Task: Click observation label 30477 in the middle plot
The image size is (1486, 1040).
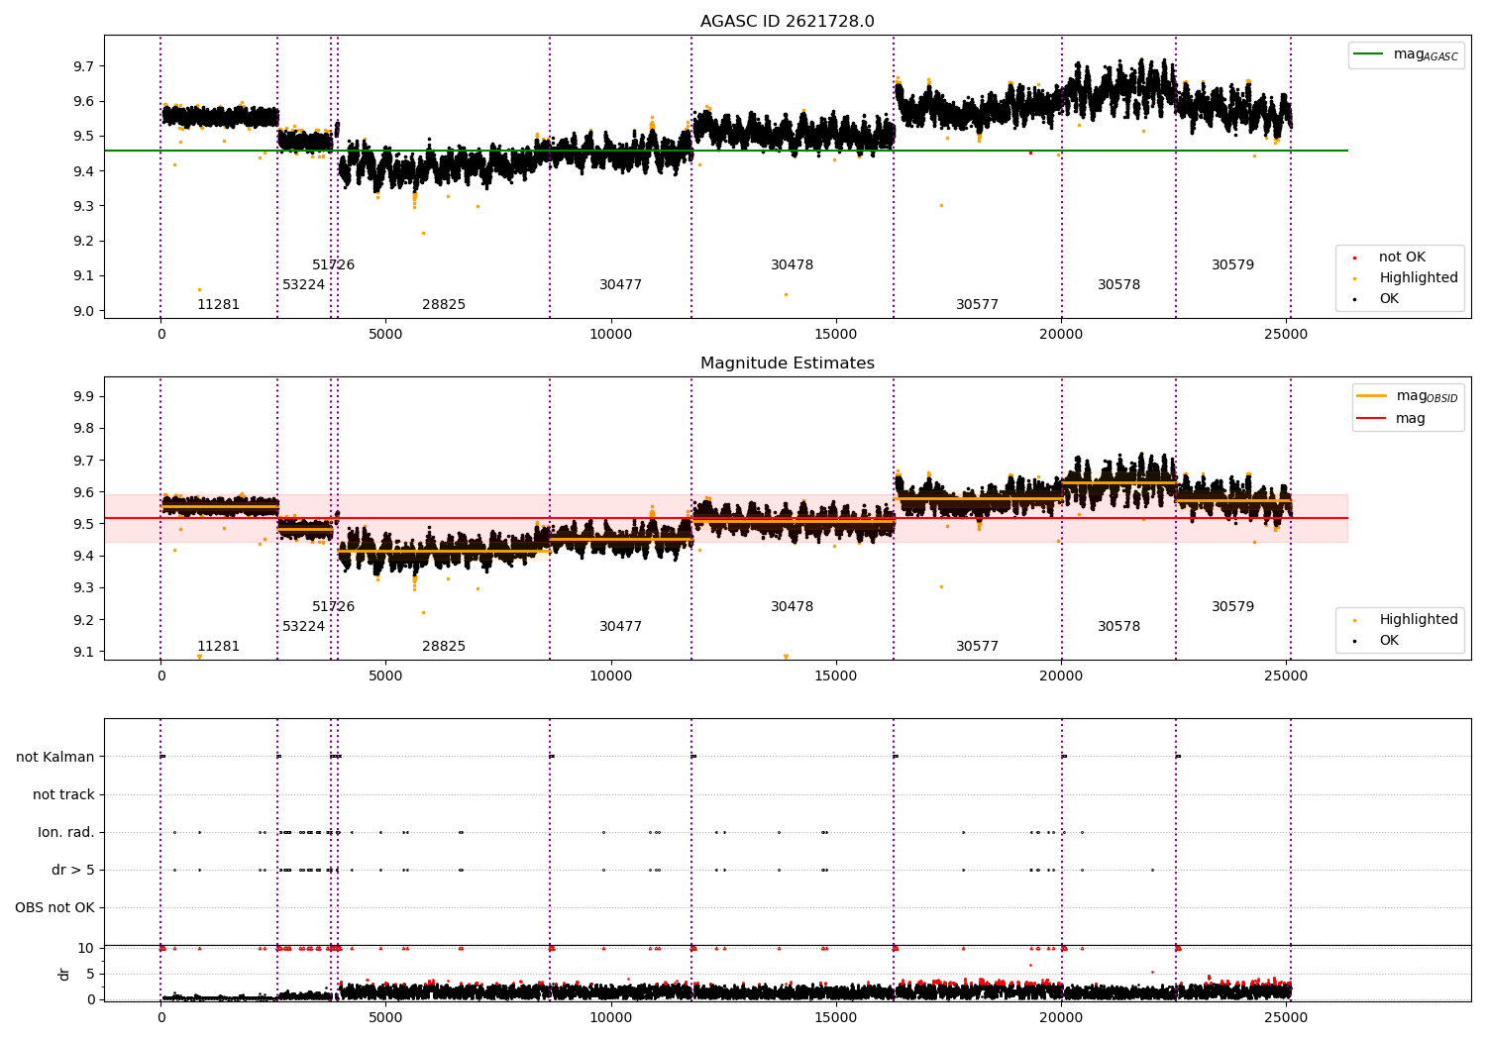Action: click(620, 627)
